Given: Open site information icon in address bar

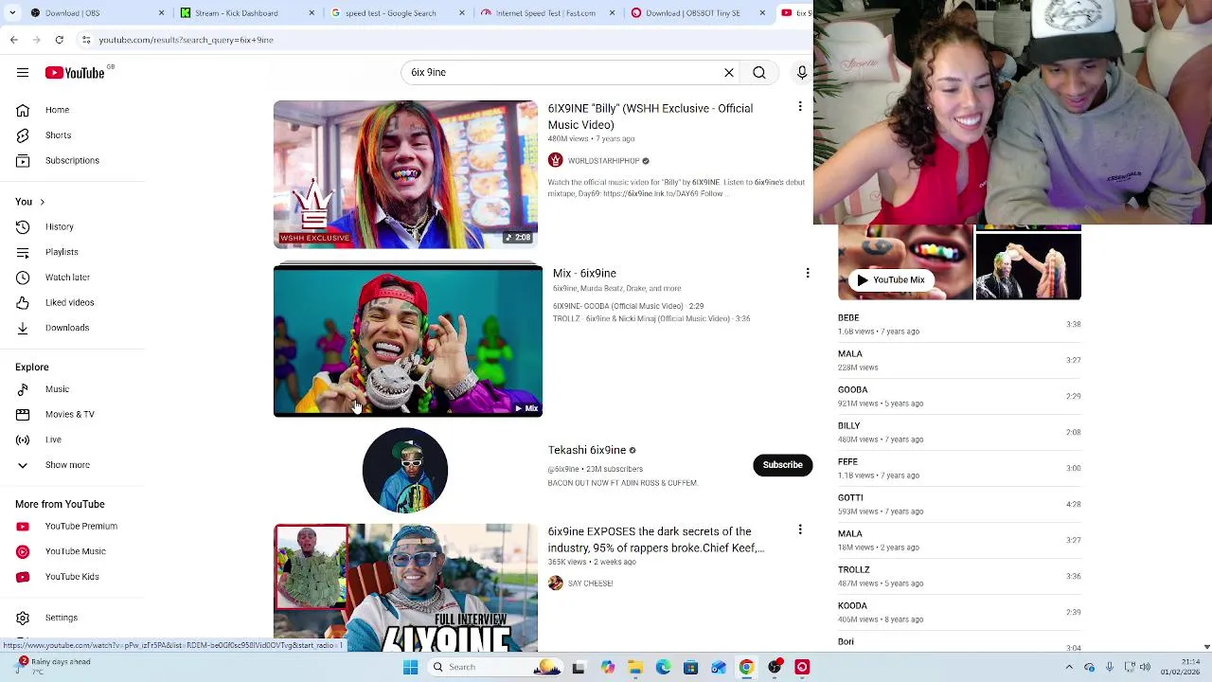Looking at the screenshot, I should pos(86,40).
